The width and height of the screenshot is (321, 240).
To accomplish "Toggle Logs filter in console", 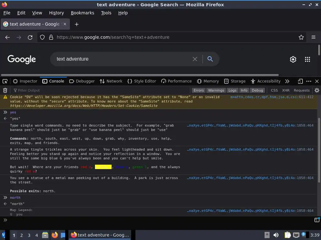I will point(232,90).
